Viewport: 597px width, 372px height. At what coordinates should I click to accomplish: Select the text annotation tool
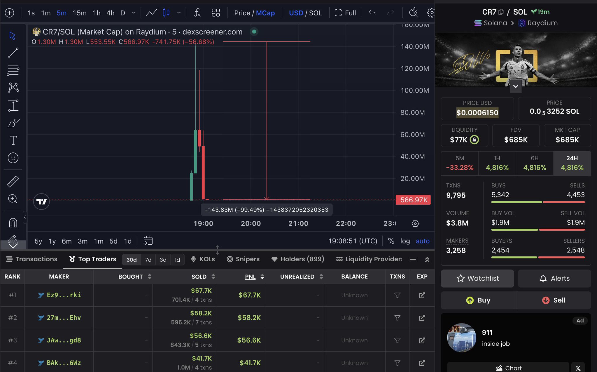(x=13, y=140)
